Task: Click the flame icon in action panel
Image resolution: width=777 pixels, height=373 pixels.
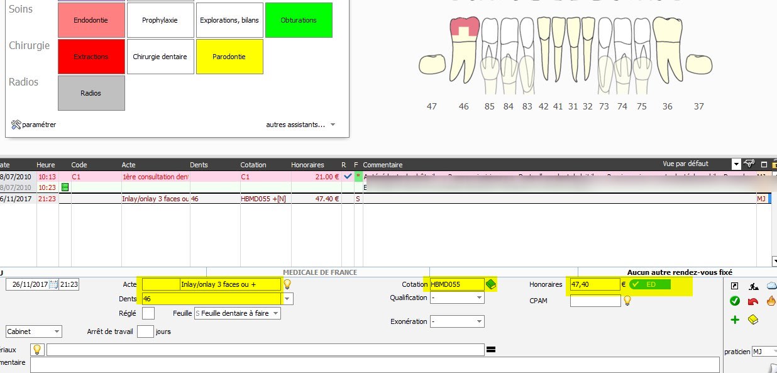Action: click(x=771, y=301)
